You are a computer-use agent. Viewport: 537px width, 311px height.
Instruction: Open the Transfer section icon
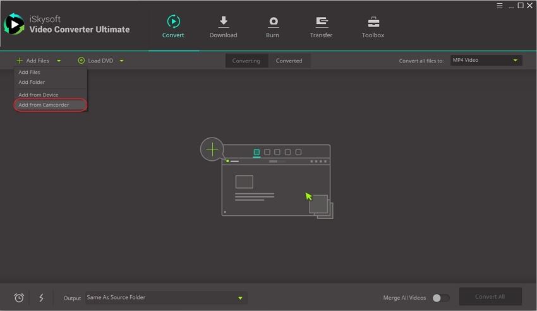pos(321,22)
